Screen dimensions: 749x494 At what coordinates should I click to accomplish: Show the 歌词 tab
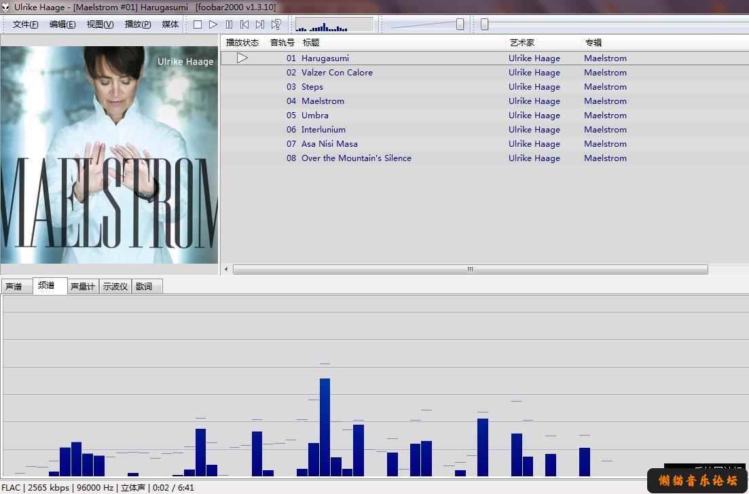147,287
